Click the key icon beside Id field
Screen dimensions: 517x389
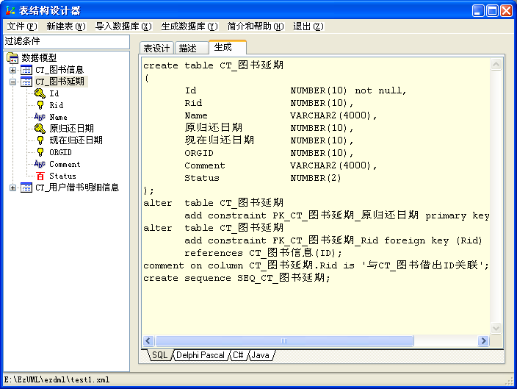coord(40,93)
